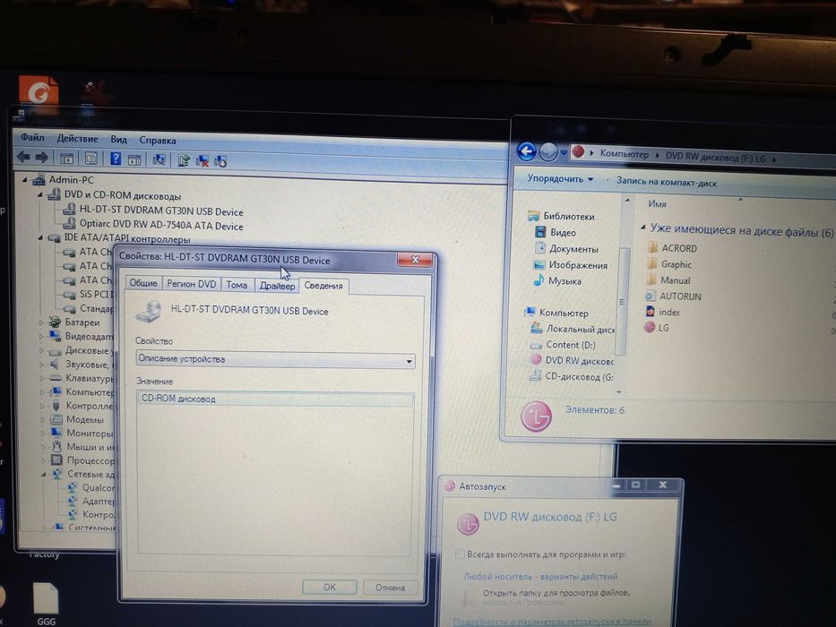The image size is (836, 627).
Task: Close the device properties dialog
Action: click(x=414, y=260)
